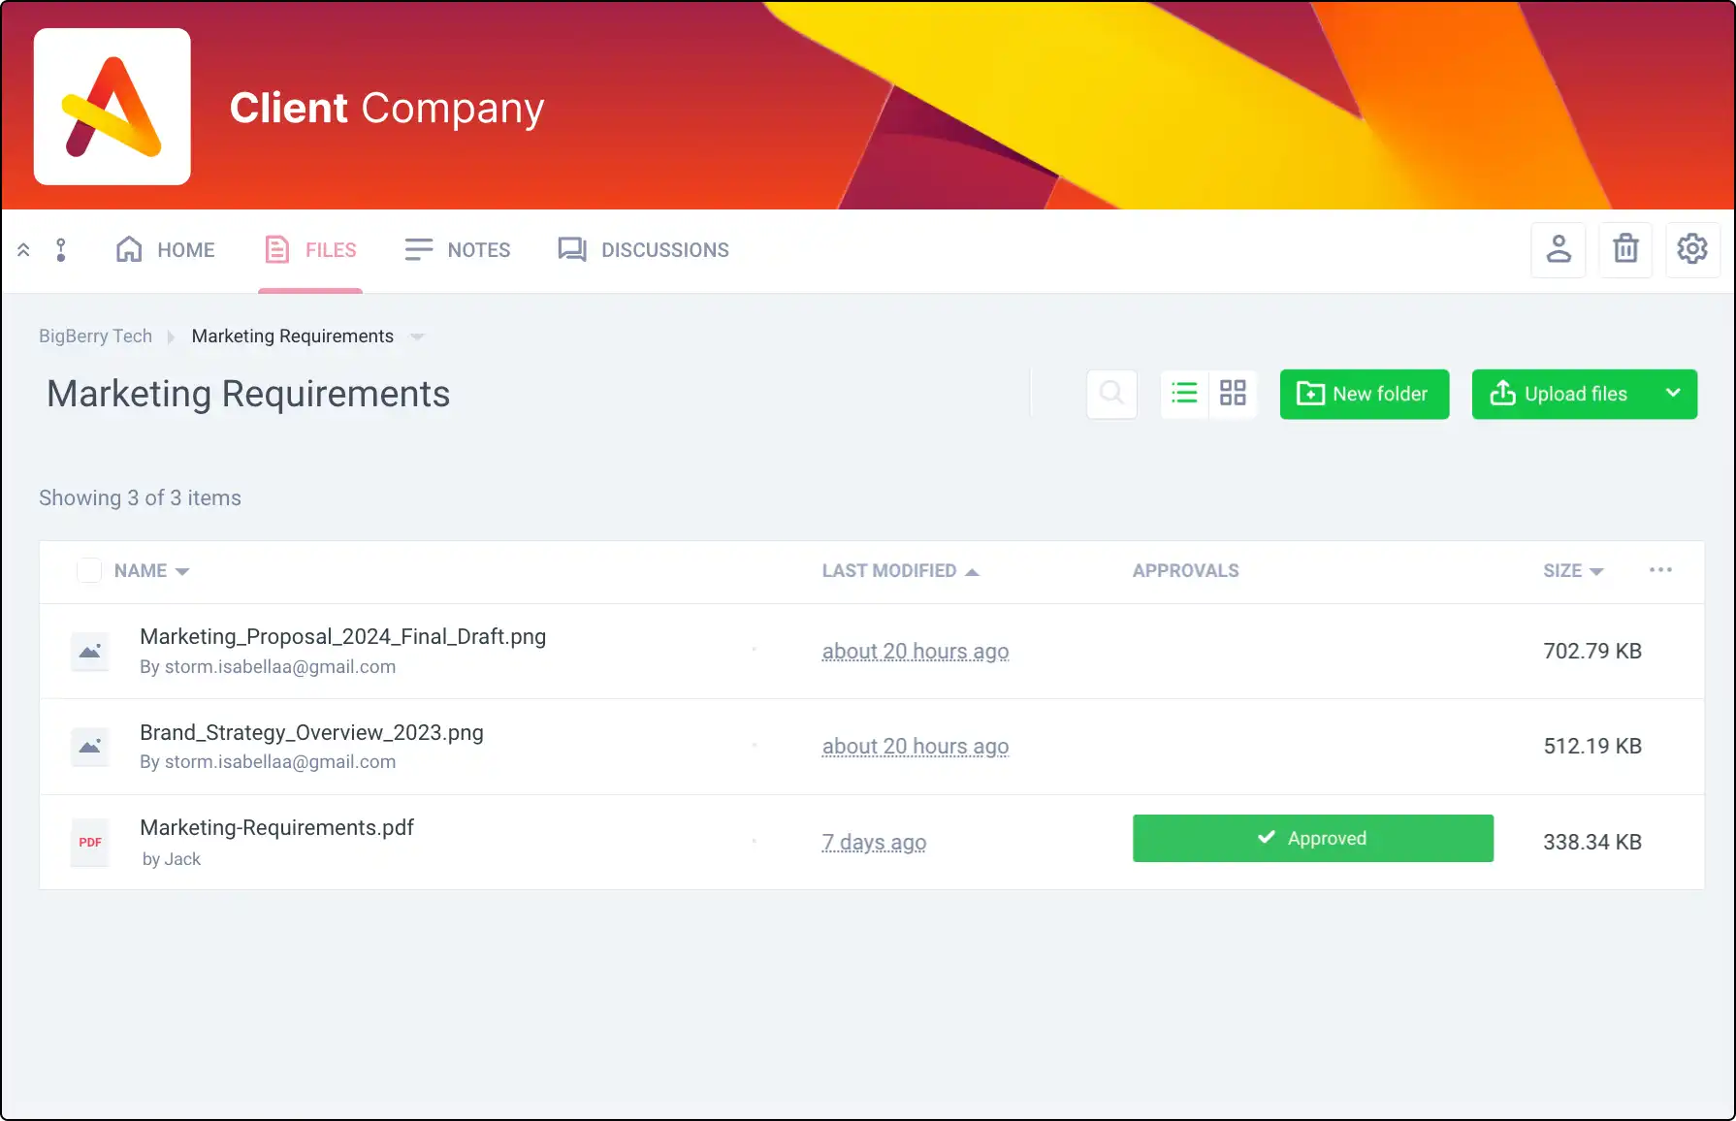Click the Upload files button
Image resolution: width=1736 pixels, height=1121 pixels.
click(x=1559, y=395)
